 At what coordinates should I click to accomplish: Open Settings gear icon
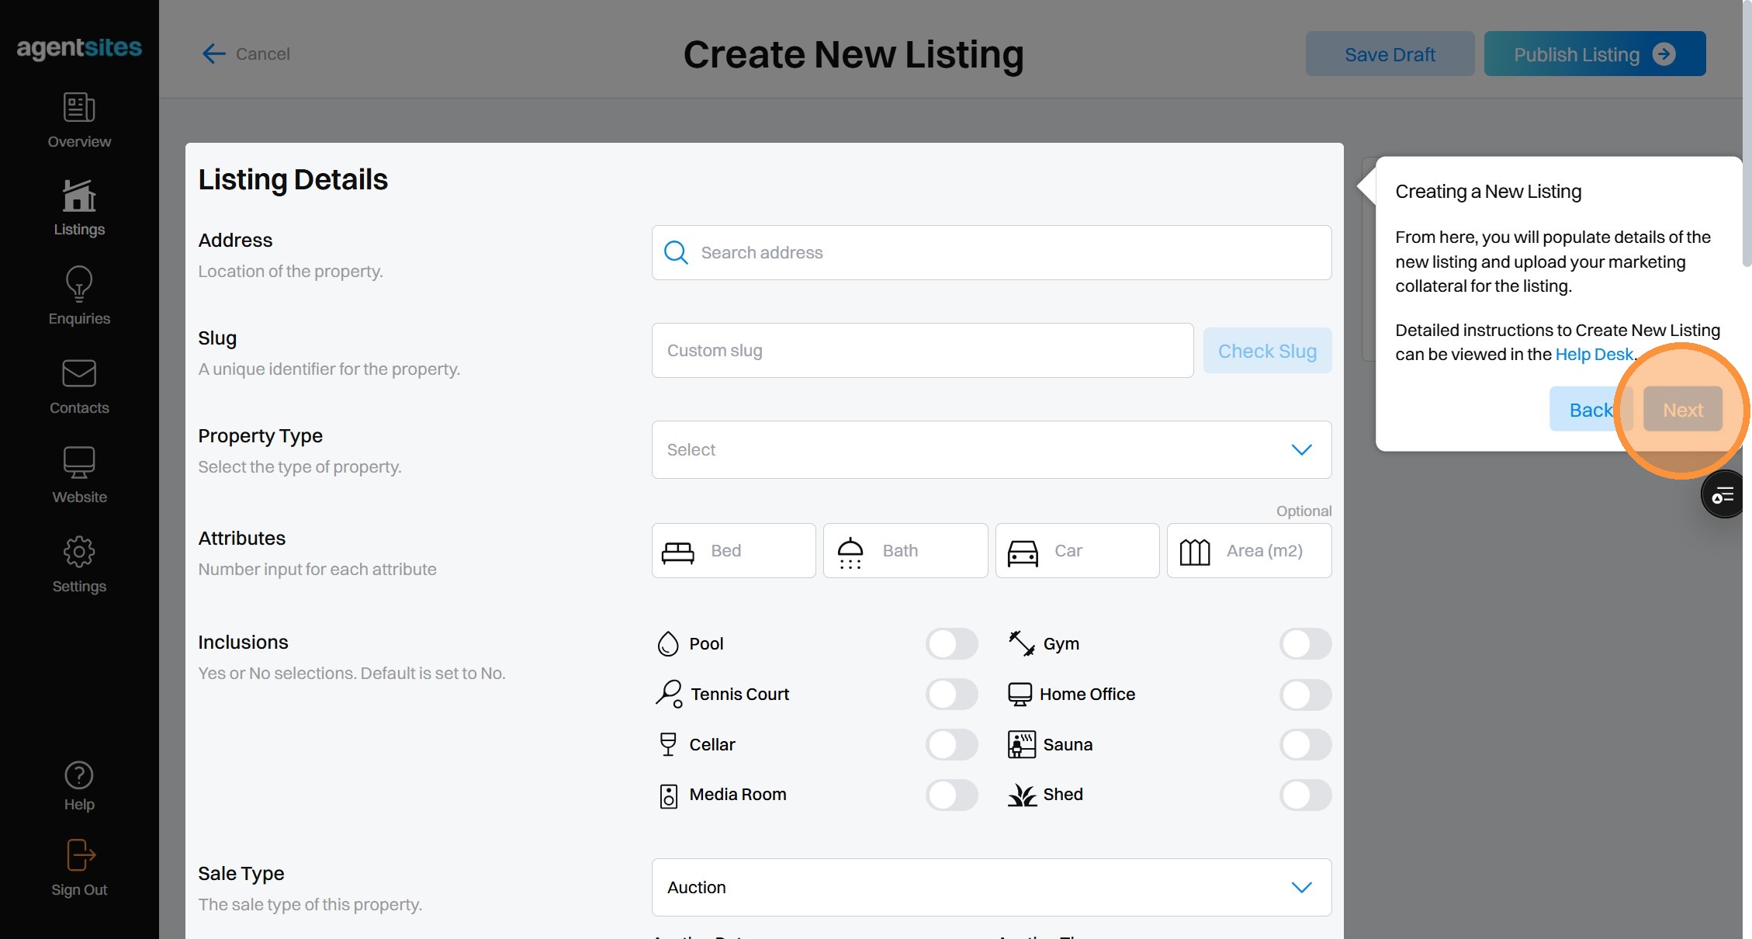click(x=79, y=552)
